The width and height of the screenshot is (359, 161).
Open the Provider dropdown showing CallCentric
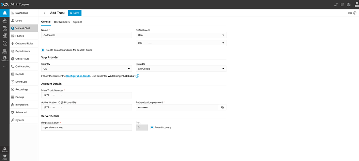[x=181, y=69]
